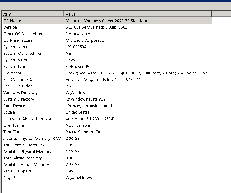Screen dimensions: 231x193
Task: Select the BIOS Version/Date row
Action: [20, 80]
